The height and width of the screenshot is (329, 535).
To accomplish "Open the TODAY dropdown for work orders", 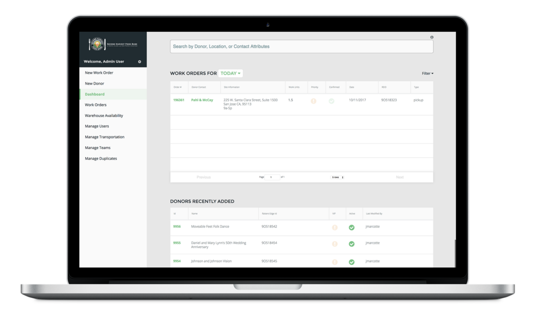I will [x=230, y=74].
